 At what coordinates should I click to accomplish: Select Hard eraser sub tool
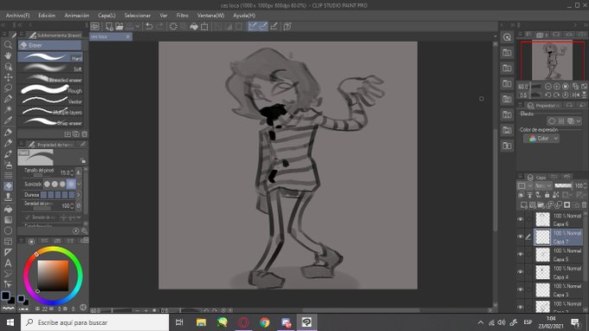coord(50,57)
